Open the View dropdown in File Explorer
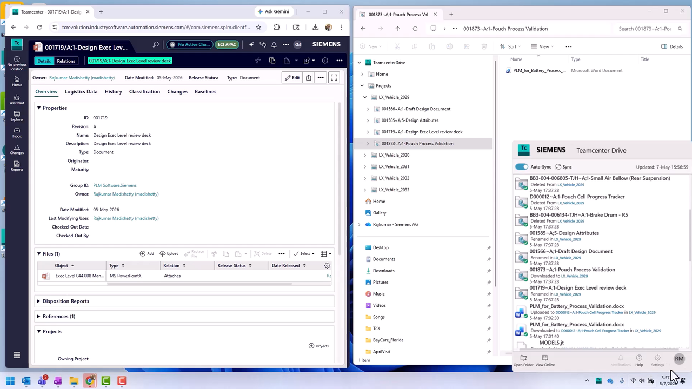Screen dimensions: 692x389 pyautogui.click(x=542, y=46)
